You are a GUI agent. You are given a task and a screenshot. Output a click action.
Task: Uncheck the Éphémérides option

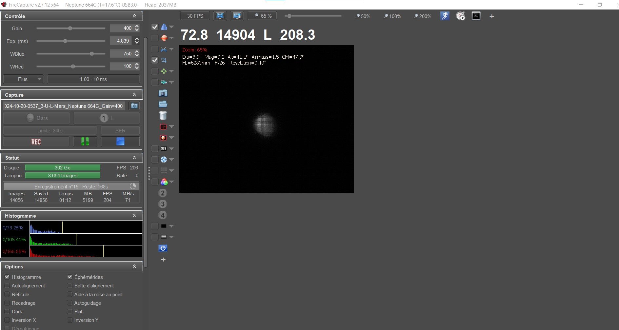tap(70, 277)
